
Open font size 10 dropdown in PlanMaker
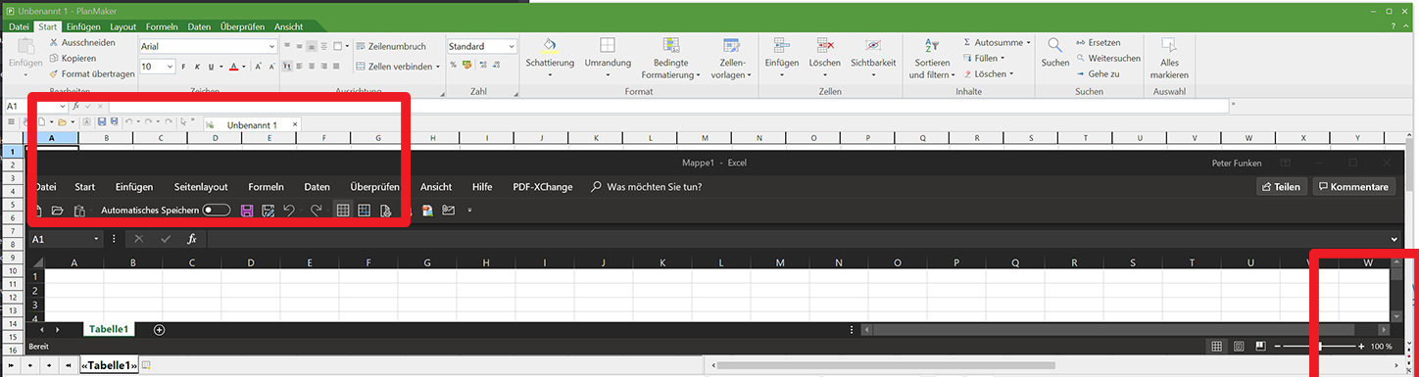point(170,67)
